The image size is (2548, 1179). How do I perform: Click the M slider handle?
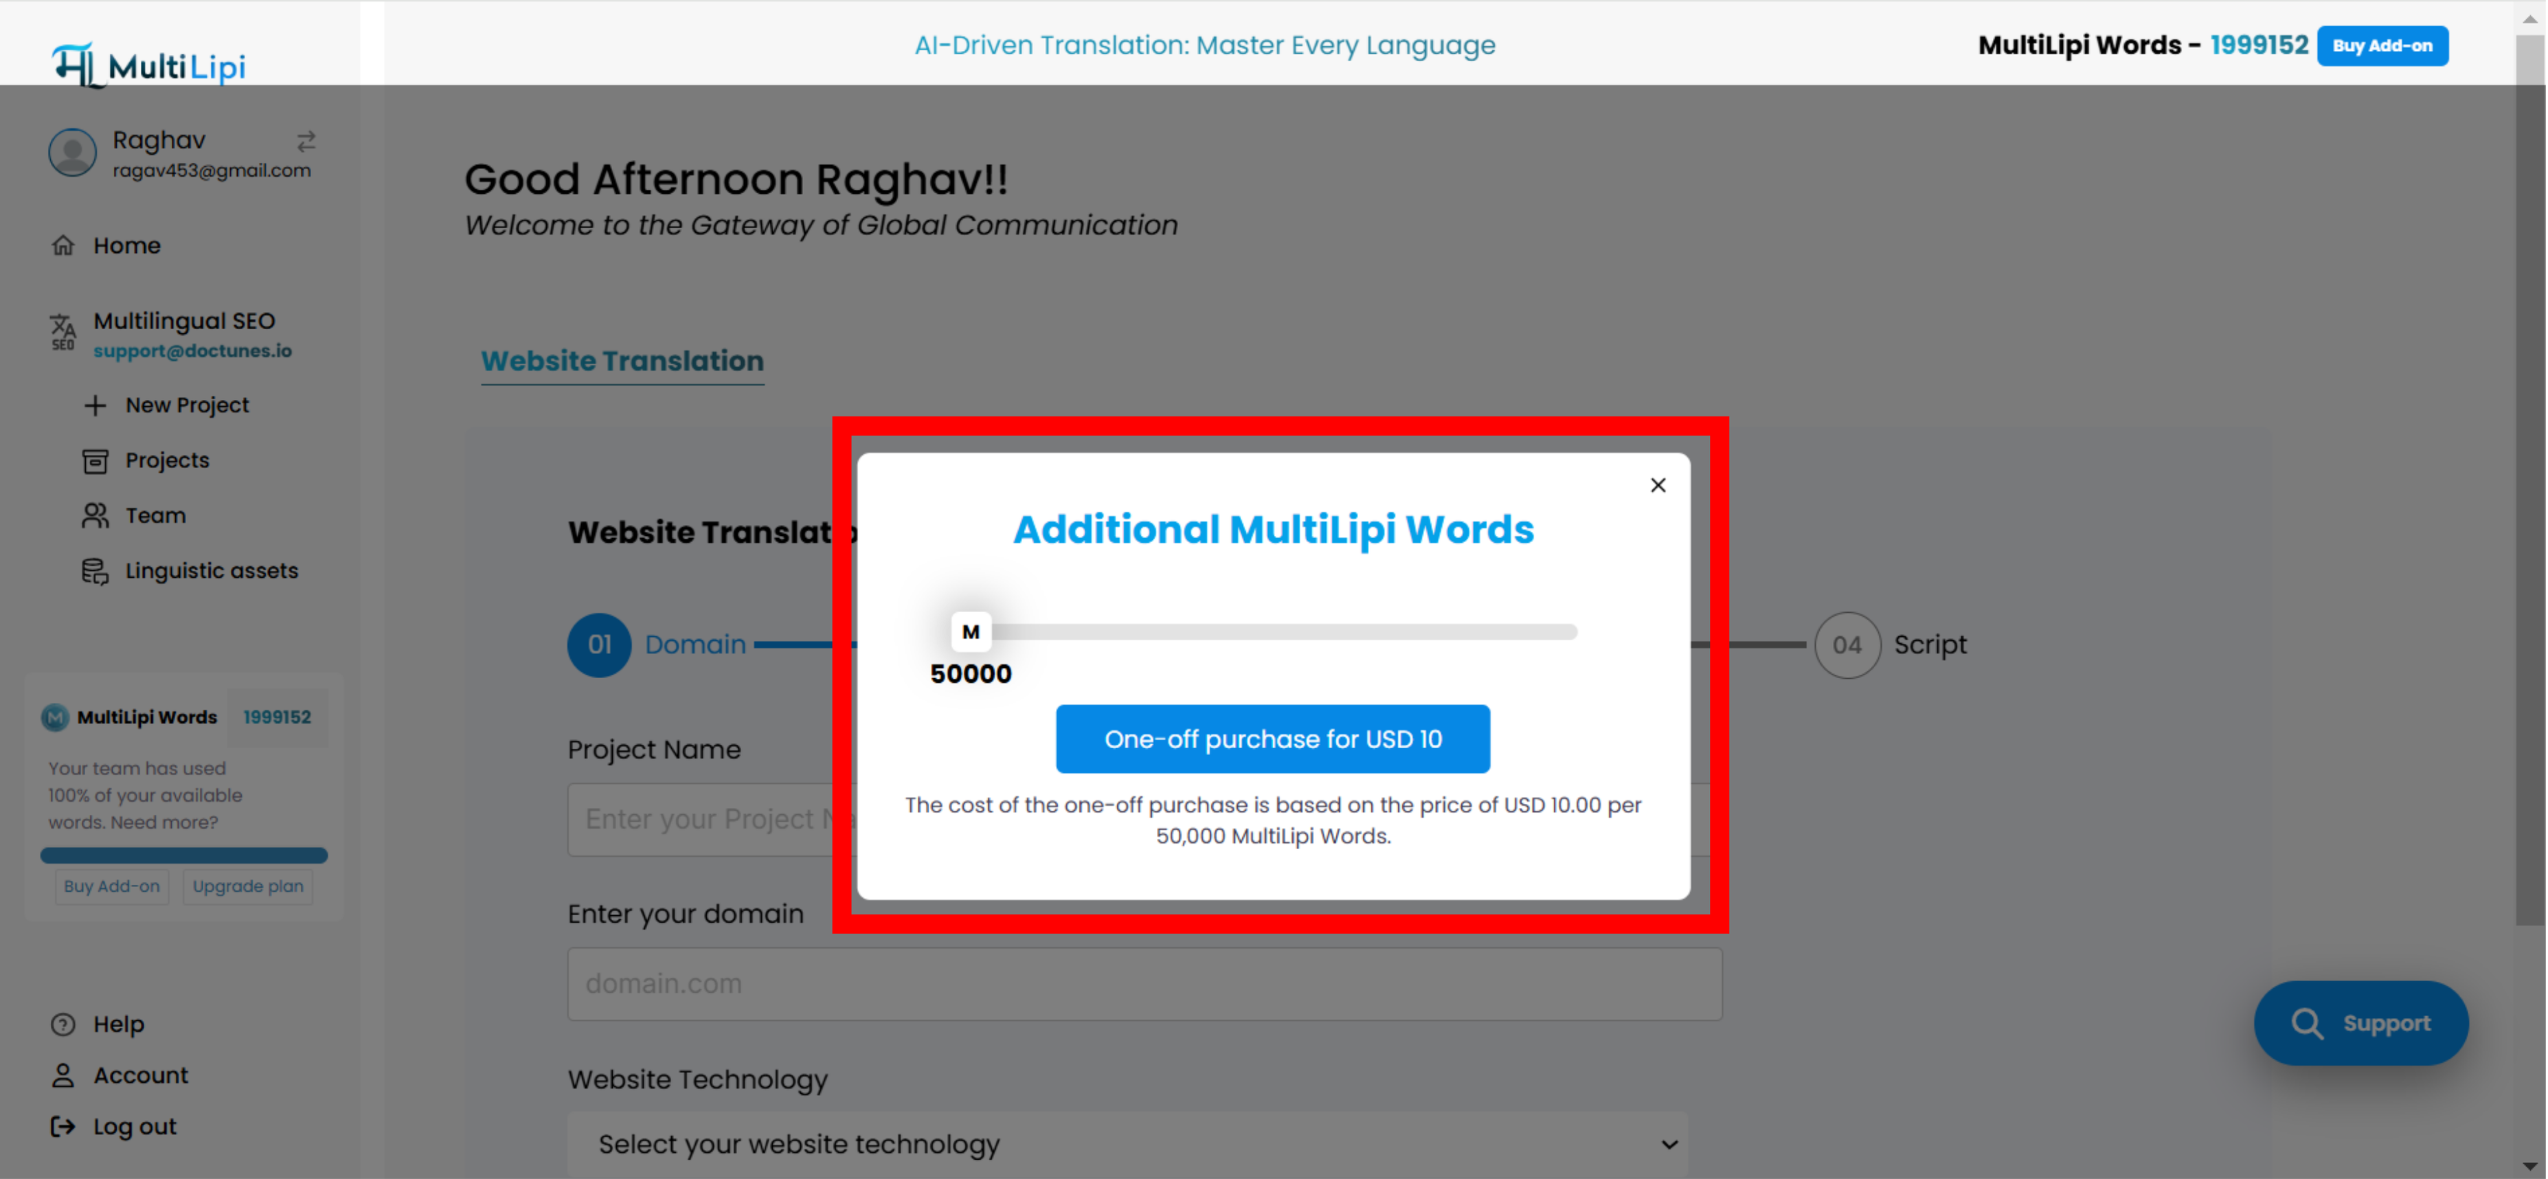[x=970, y=631]
